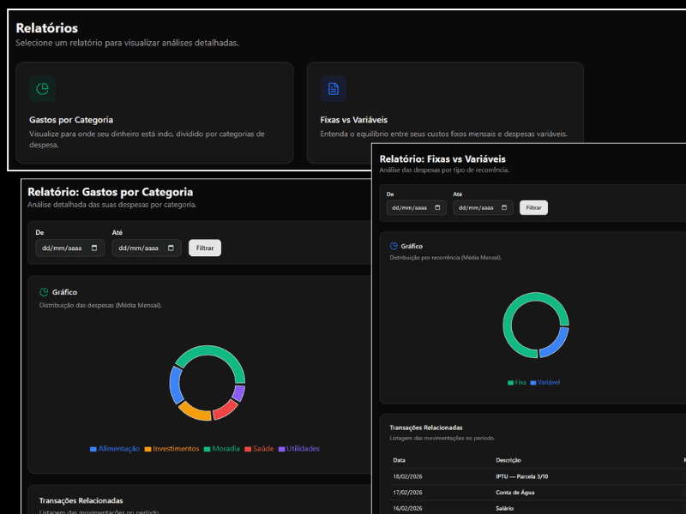The height and width of the screenshot is (514, 686).
Task: Open the calendar picker in the Até field of Fixas report
Action: [502, 207]
